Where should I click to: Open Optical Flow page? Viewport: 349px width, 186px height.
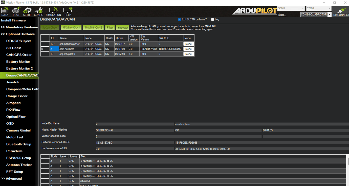tap(16, 117)
